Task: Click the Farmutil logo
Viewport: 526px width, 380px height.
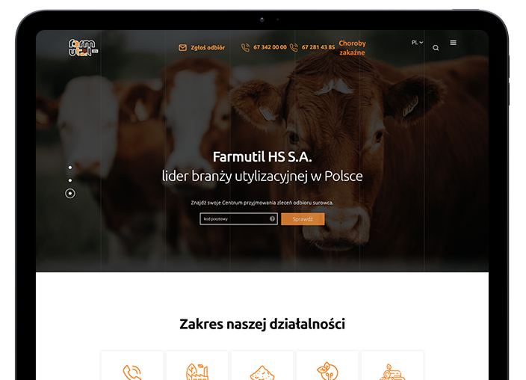Action: pos(83,48)
